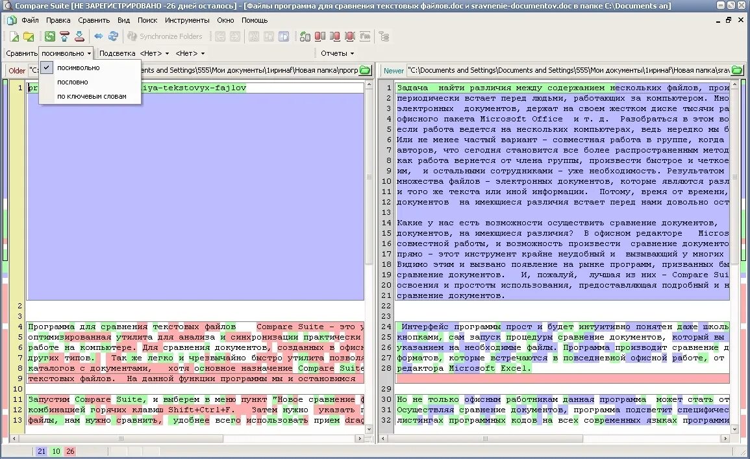Click left pane scroll-down arrow
Screen dimensions: 750x459
coord(369,429)
